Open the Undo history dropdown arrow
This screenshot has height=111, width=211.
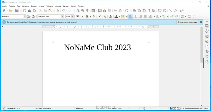click(67, 11)
